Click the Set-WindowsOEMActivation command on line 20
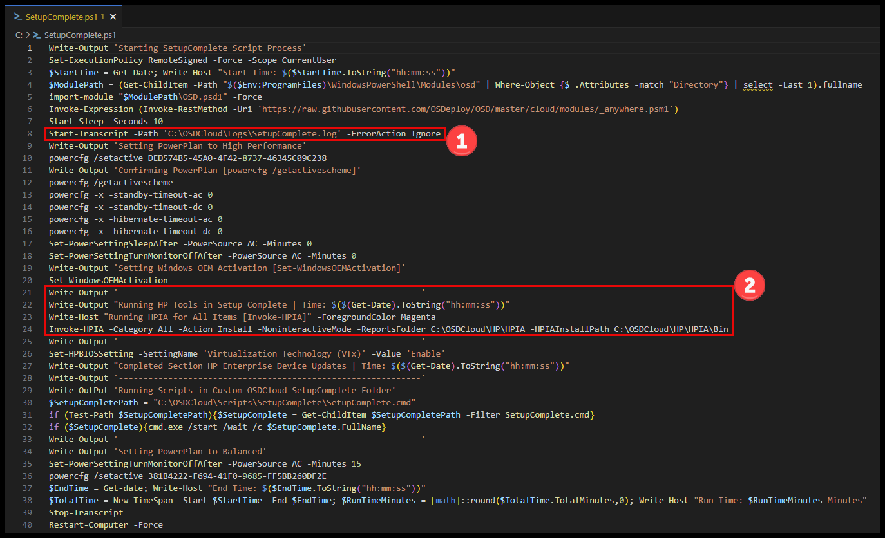Screen dimensions: 885x538 pyautogui.click(x=108, y=280)
